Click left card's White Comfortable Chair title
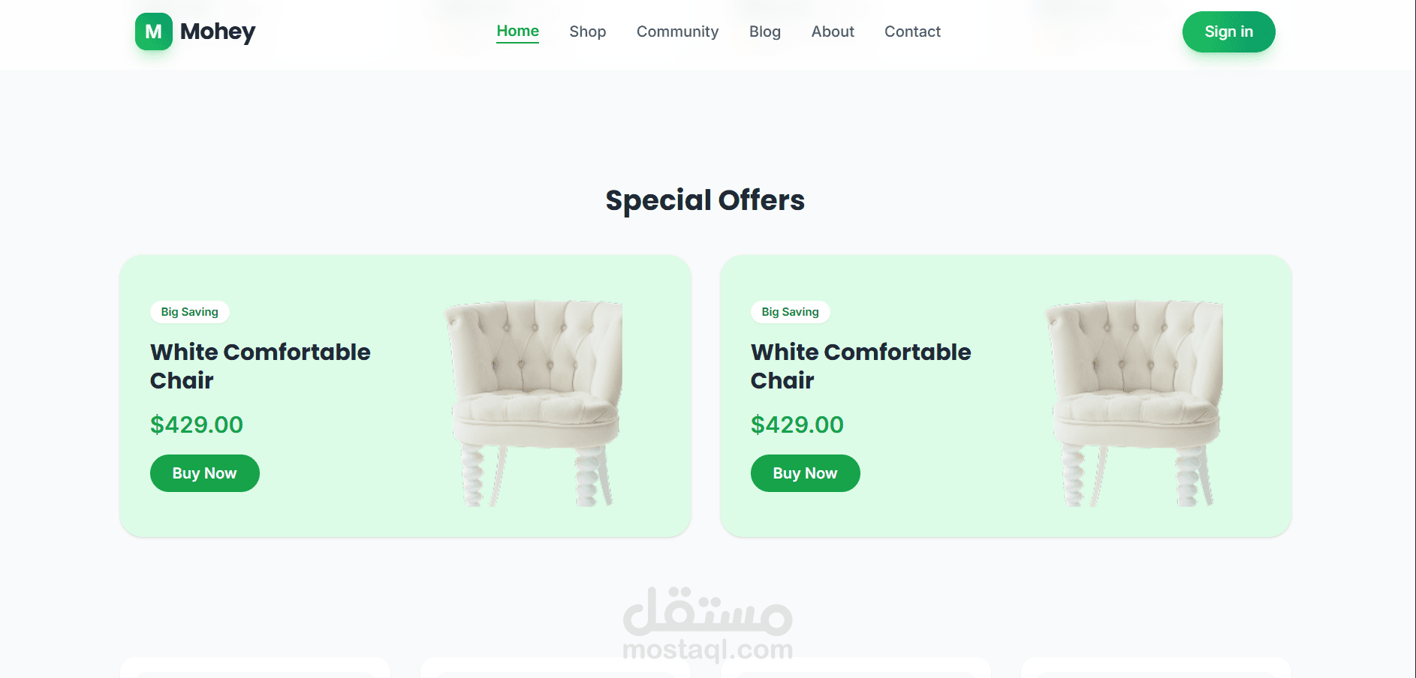 point(260,366)
